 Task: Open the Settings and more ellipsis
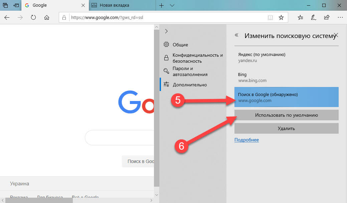click(340, 17)
